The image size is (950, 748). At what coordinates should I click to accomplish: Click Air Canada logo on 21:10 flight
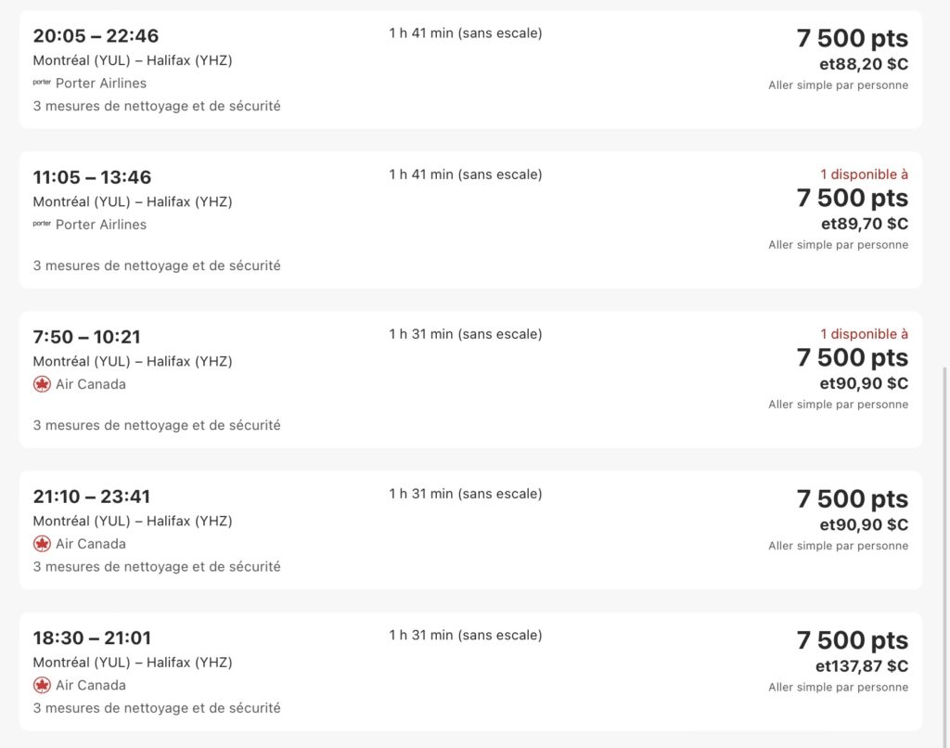42,544
